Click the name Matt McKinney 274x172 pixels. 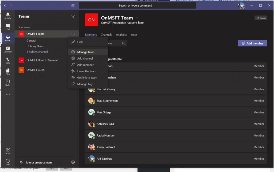point(106,89)
